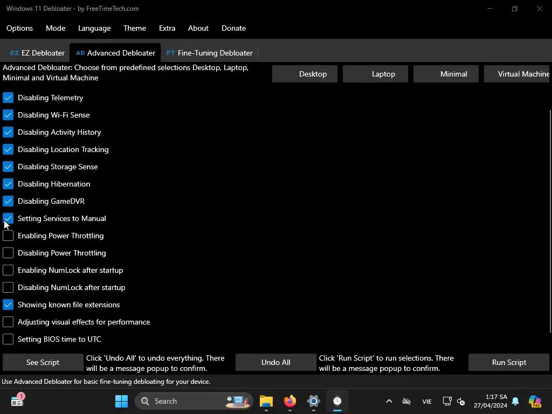Open the network status tray icon
The width and height of the screenshot is (552, 414).
point(447,401)
